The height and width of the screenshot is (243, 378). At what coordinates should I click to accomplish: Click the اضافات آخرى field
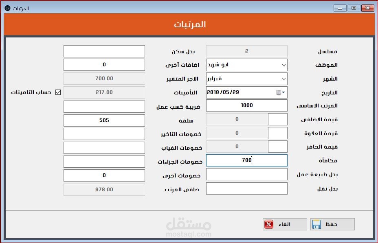[104, 65]
